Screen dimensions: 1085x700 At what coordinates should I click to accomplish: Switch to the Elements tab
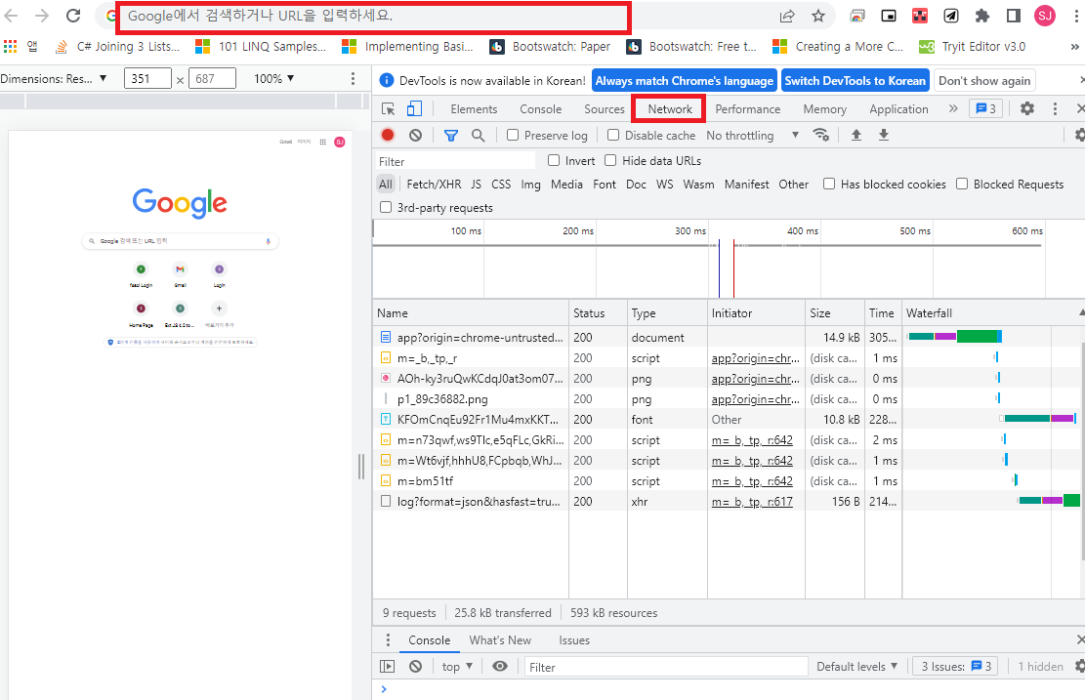(x=474, y=109)
